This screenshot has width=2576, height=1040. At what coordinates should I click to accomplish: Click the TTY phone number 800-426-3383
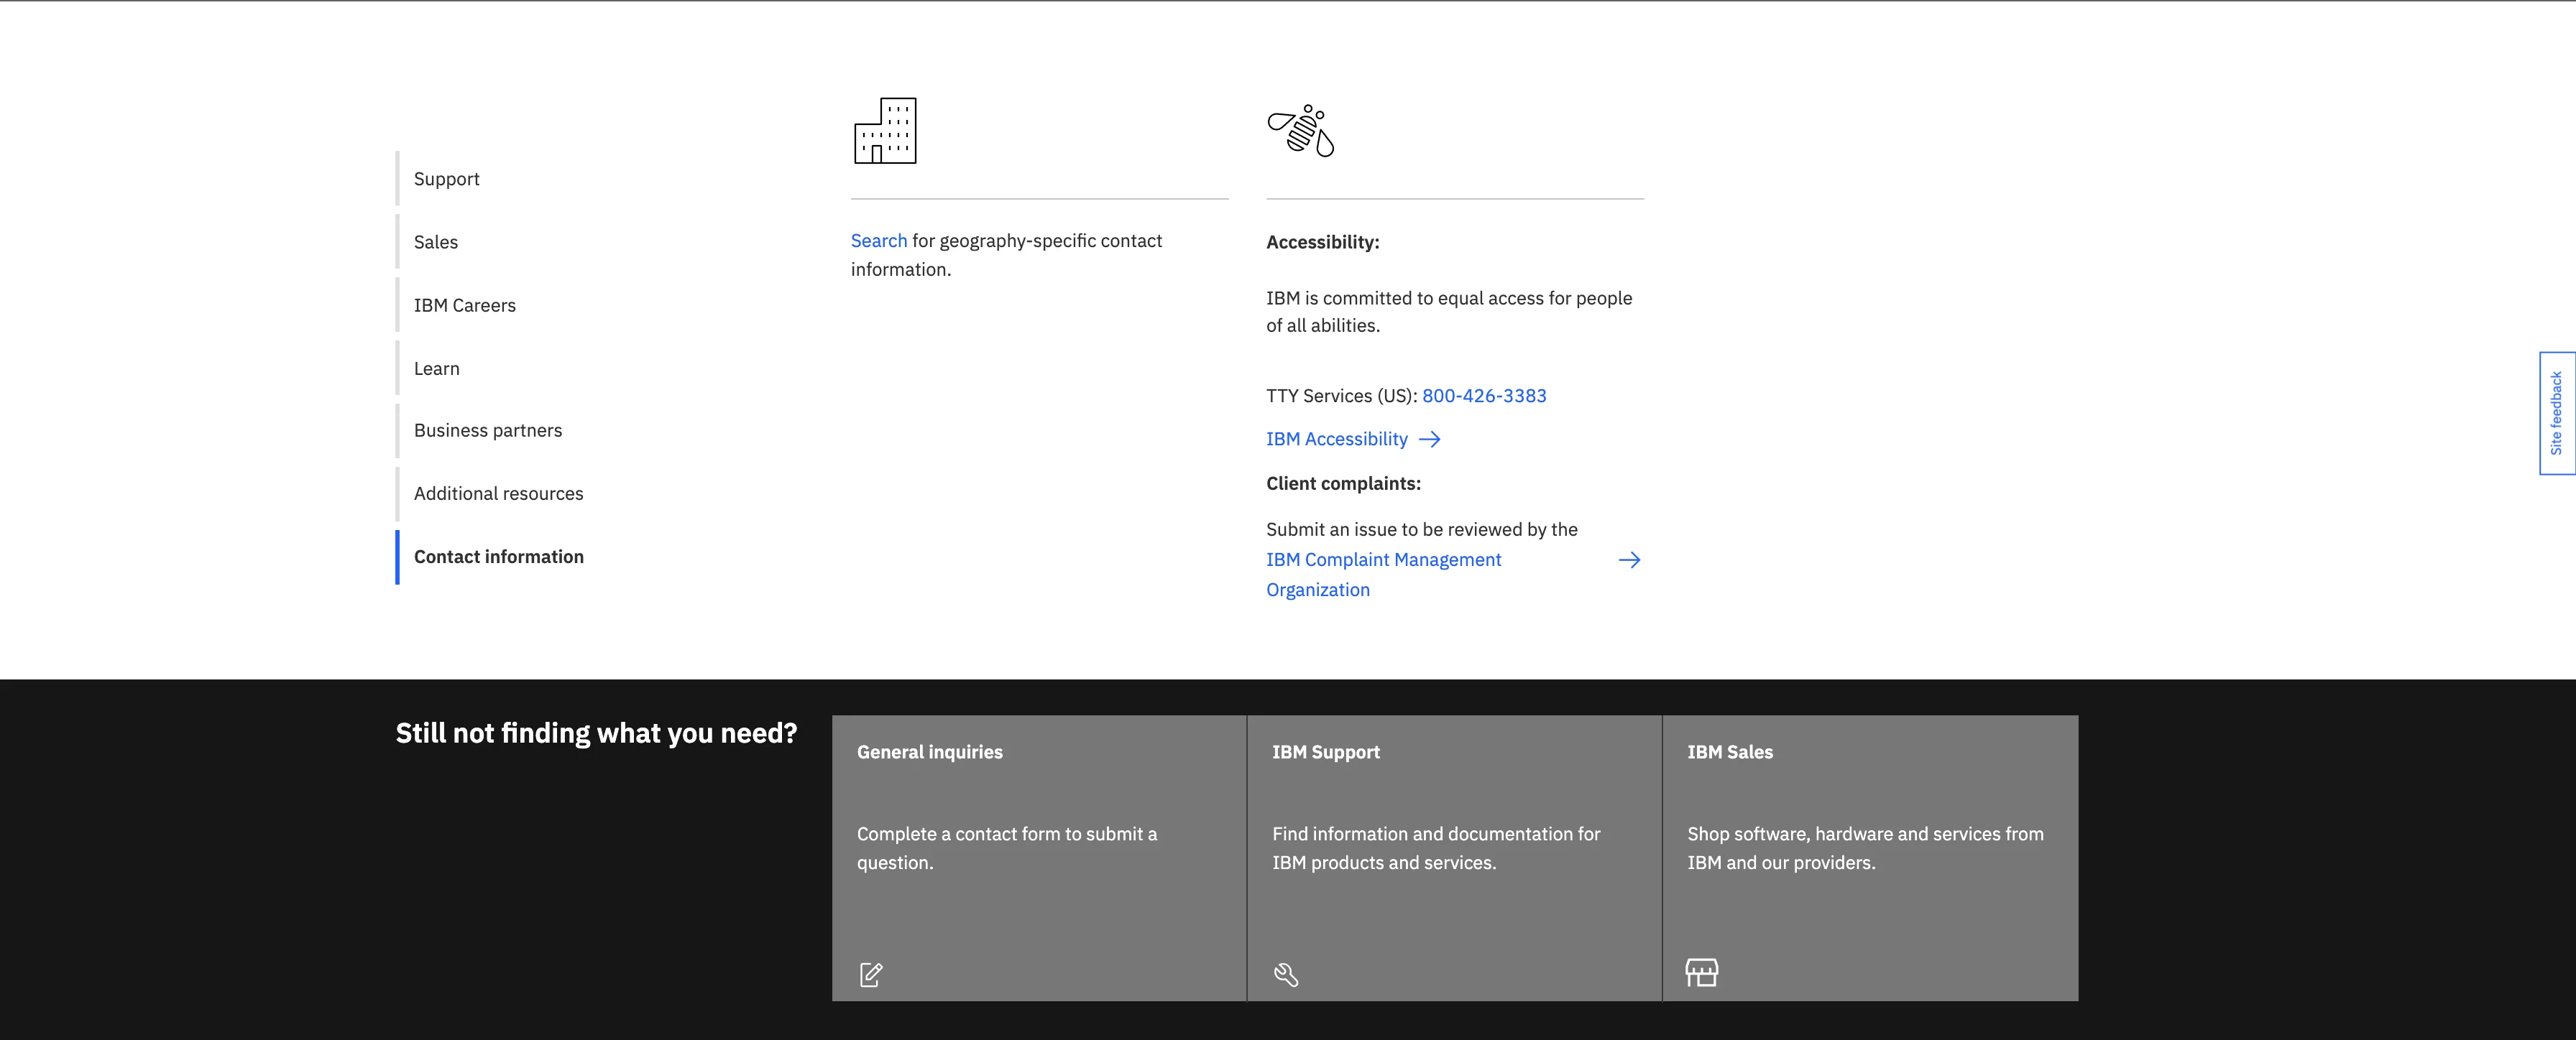1484,396
